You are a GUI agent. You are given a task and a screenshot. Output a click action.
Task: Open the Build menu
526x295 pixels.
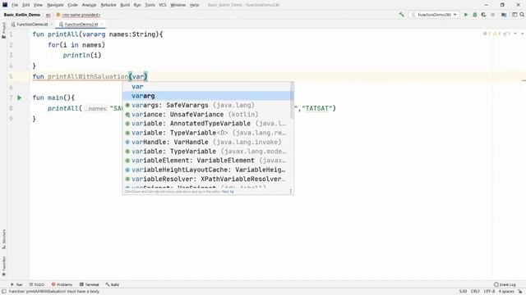tap(125, 5)
